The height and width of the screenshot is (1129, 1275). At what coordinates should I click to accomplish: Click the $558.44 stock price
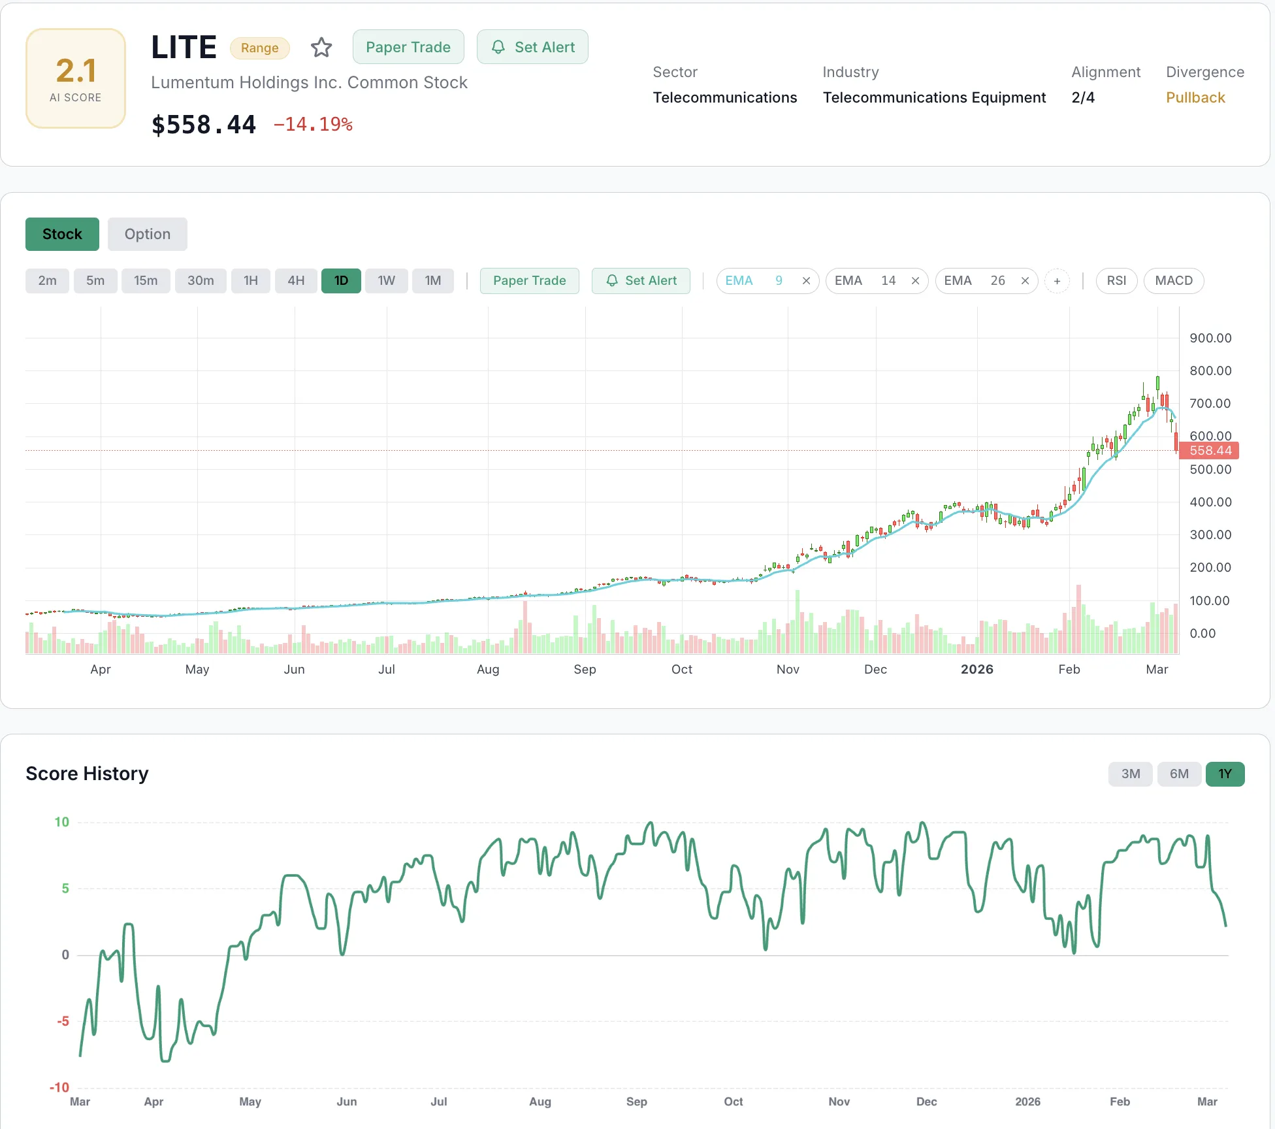click(x=204, y=125)
